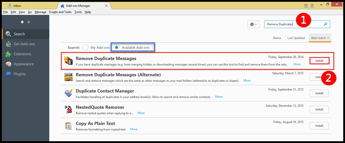Install Remove Duplicate Messages add-on
This screenshot has width=345, height=143.
click(x=319, y=61)
